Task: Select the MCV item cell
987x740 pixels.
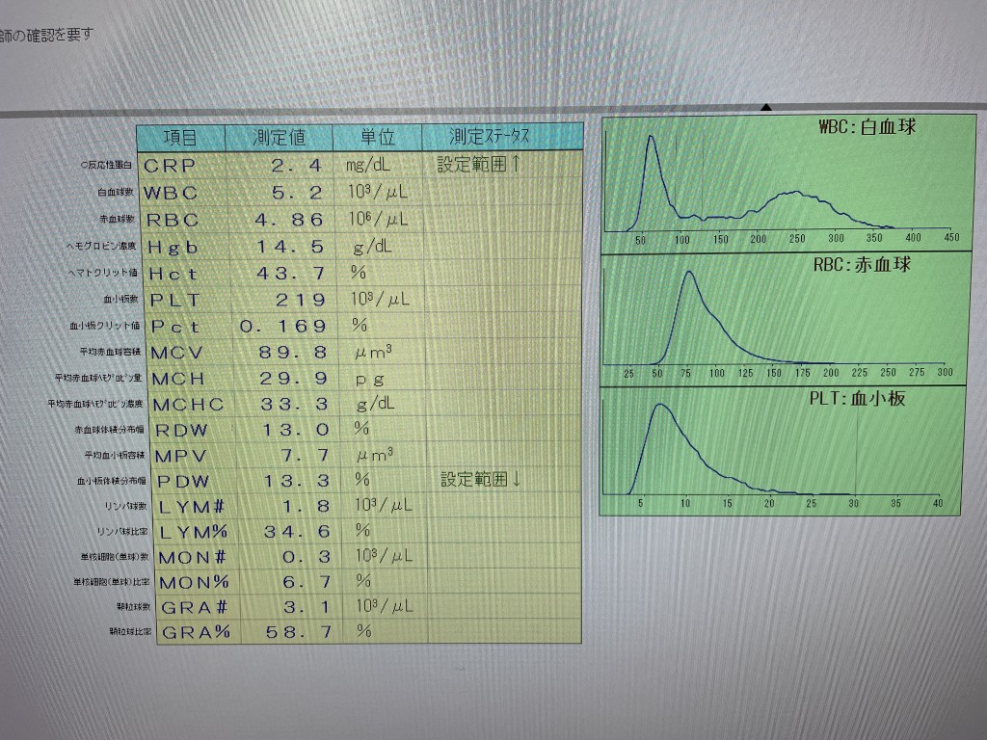Action: tap(192, 353)
